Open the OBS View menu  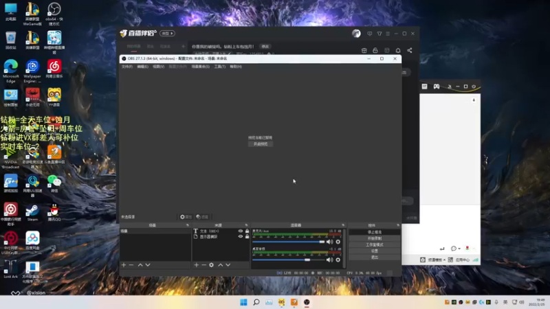pyautogui.click(x=159, y=67)
